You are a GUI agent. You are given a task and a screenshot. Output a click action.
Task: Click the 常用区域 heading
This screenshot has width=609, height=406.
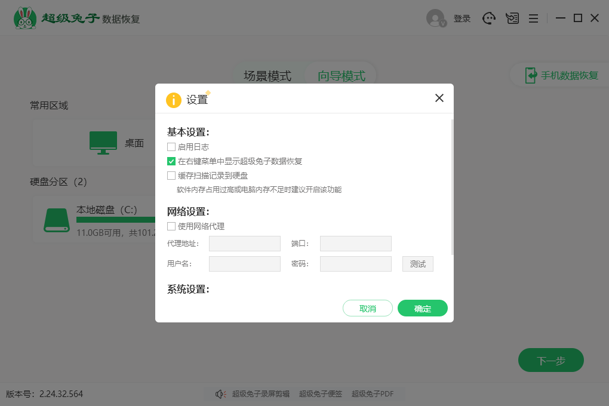pos(49,106)
